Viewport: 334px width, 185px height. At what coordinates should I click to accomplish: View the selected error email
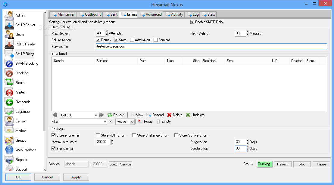[x=137, y=115]
